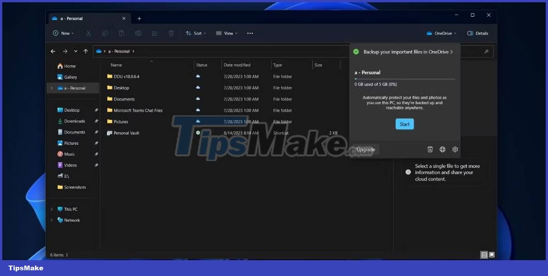Click the Copy icon in the toolbar
Screen dimensions: 548x276
tap(105, 33)
